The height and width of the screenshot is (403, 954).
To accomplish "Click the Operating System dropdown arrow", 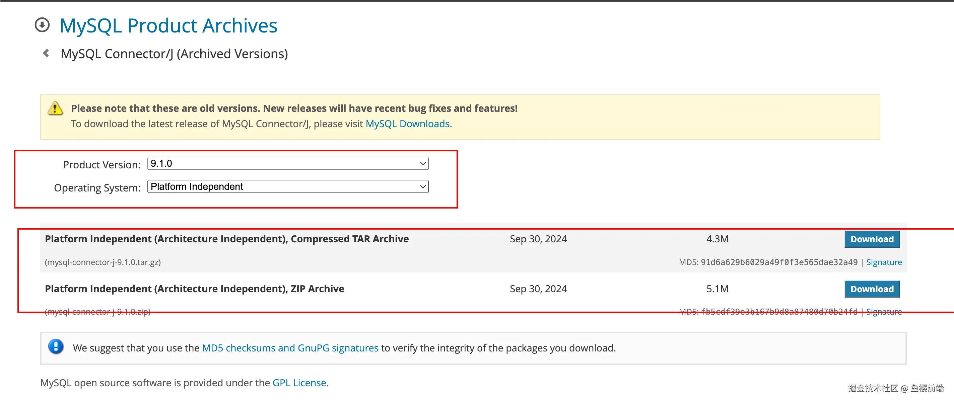I will (x=422, y=186).
